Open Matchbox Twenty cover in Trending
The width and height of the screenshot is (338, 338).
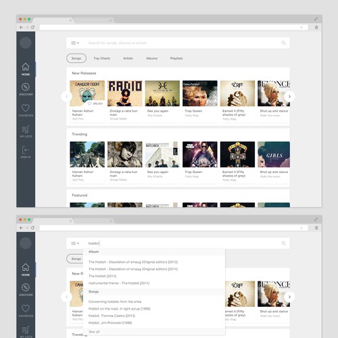coord(162,154)
